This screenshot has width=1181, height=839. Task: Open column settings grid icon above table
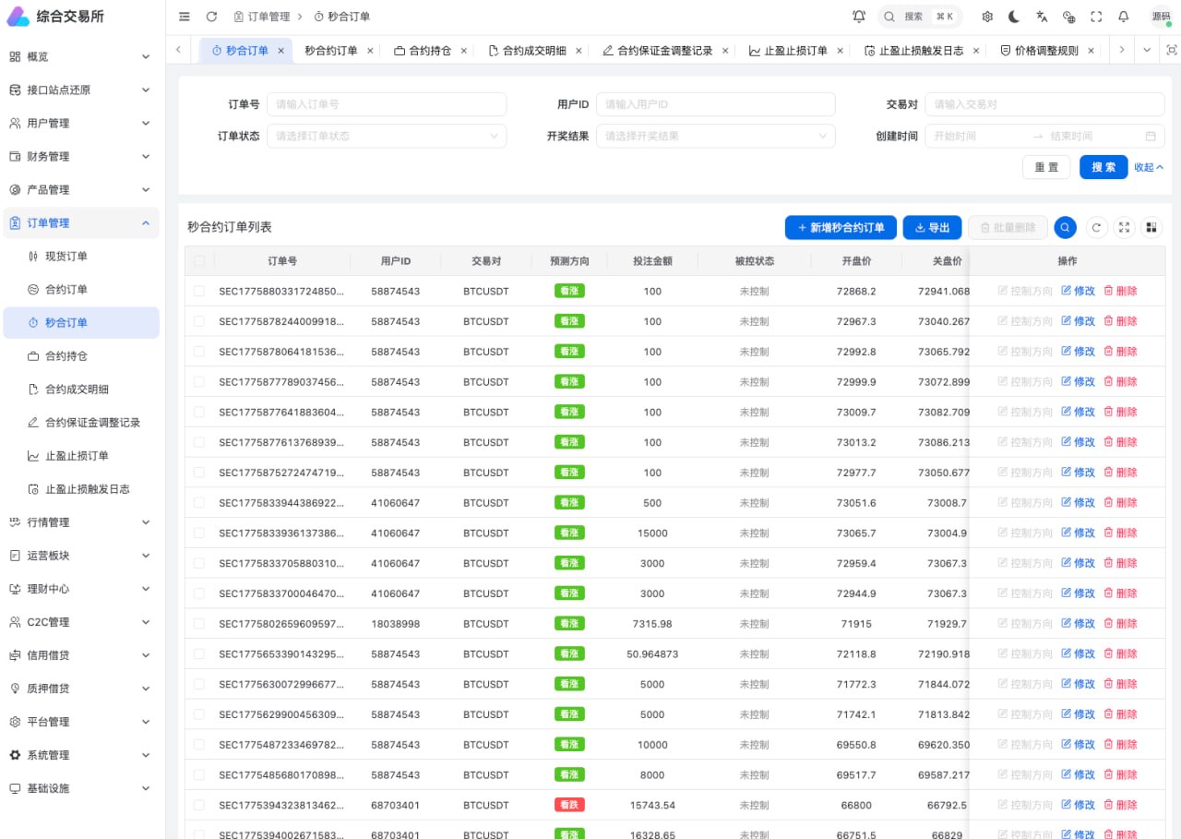click(x=1151, y=227)
